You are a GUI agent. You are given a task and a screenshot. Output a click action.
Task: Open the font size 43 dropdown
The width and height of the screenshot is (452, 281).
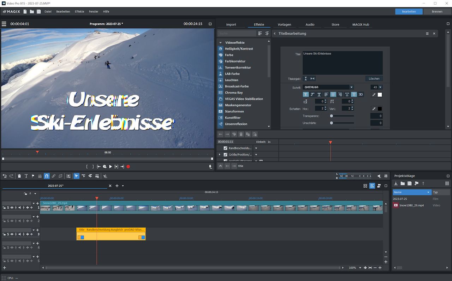point(380,87)
